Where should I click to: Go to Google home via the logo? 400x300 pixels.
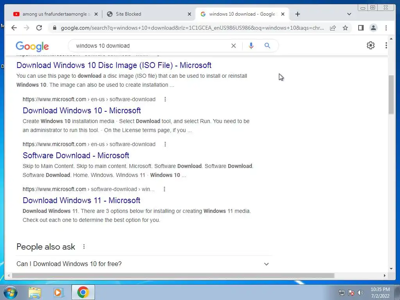32,46
